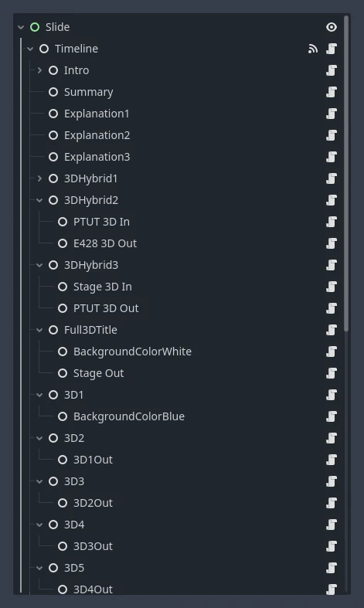Open script icon on Explanation2 node
The height and width of the screenshot is (608, 364).
pyautogui.click(x=332, y=135)
